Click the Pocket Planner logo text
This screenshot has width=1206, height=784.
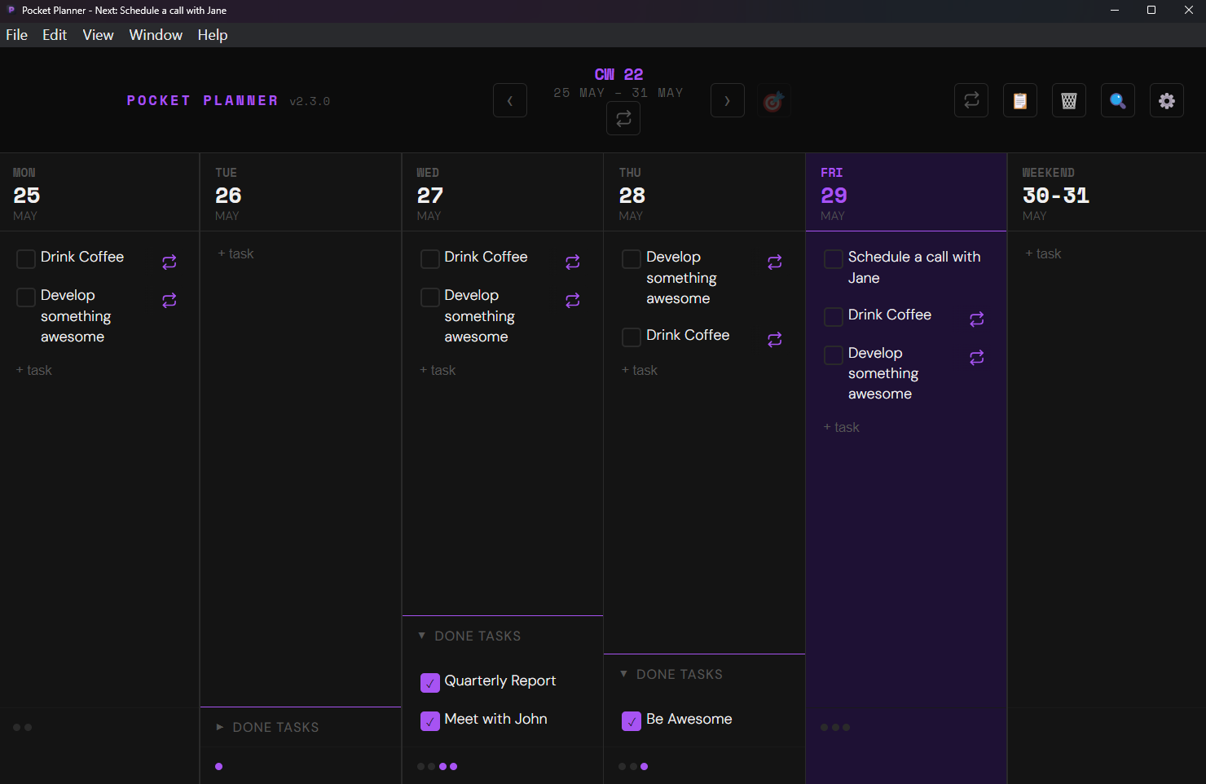(x=202, y=100)
